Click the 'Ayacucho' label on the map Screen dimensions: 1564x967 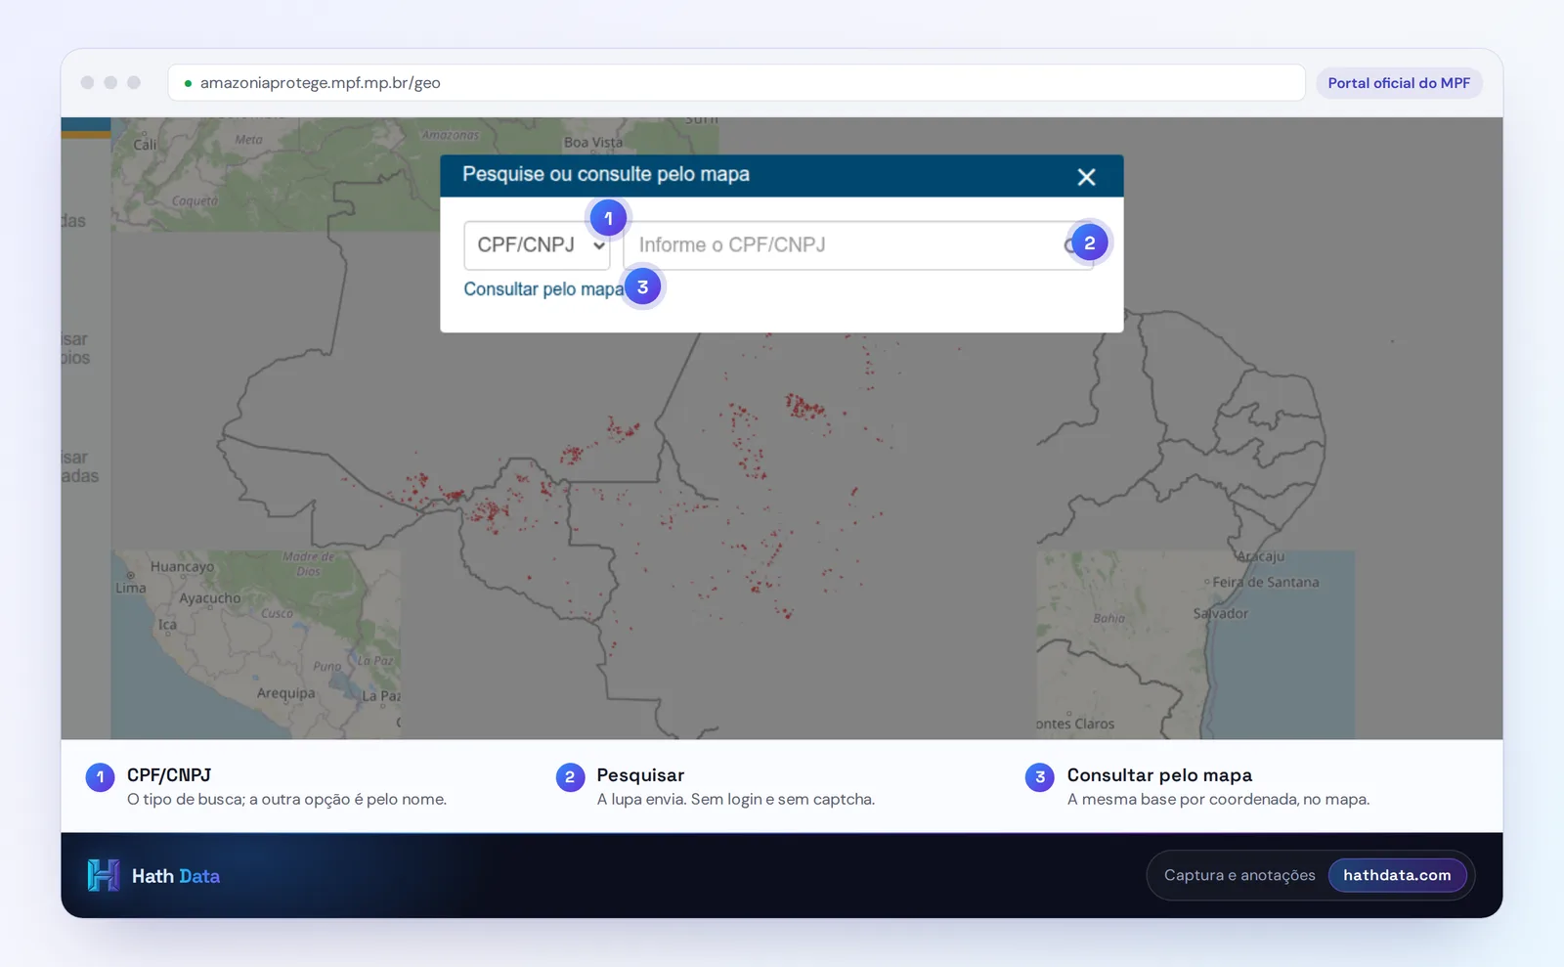click(x=210, y=598)
